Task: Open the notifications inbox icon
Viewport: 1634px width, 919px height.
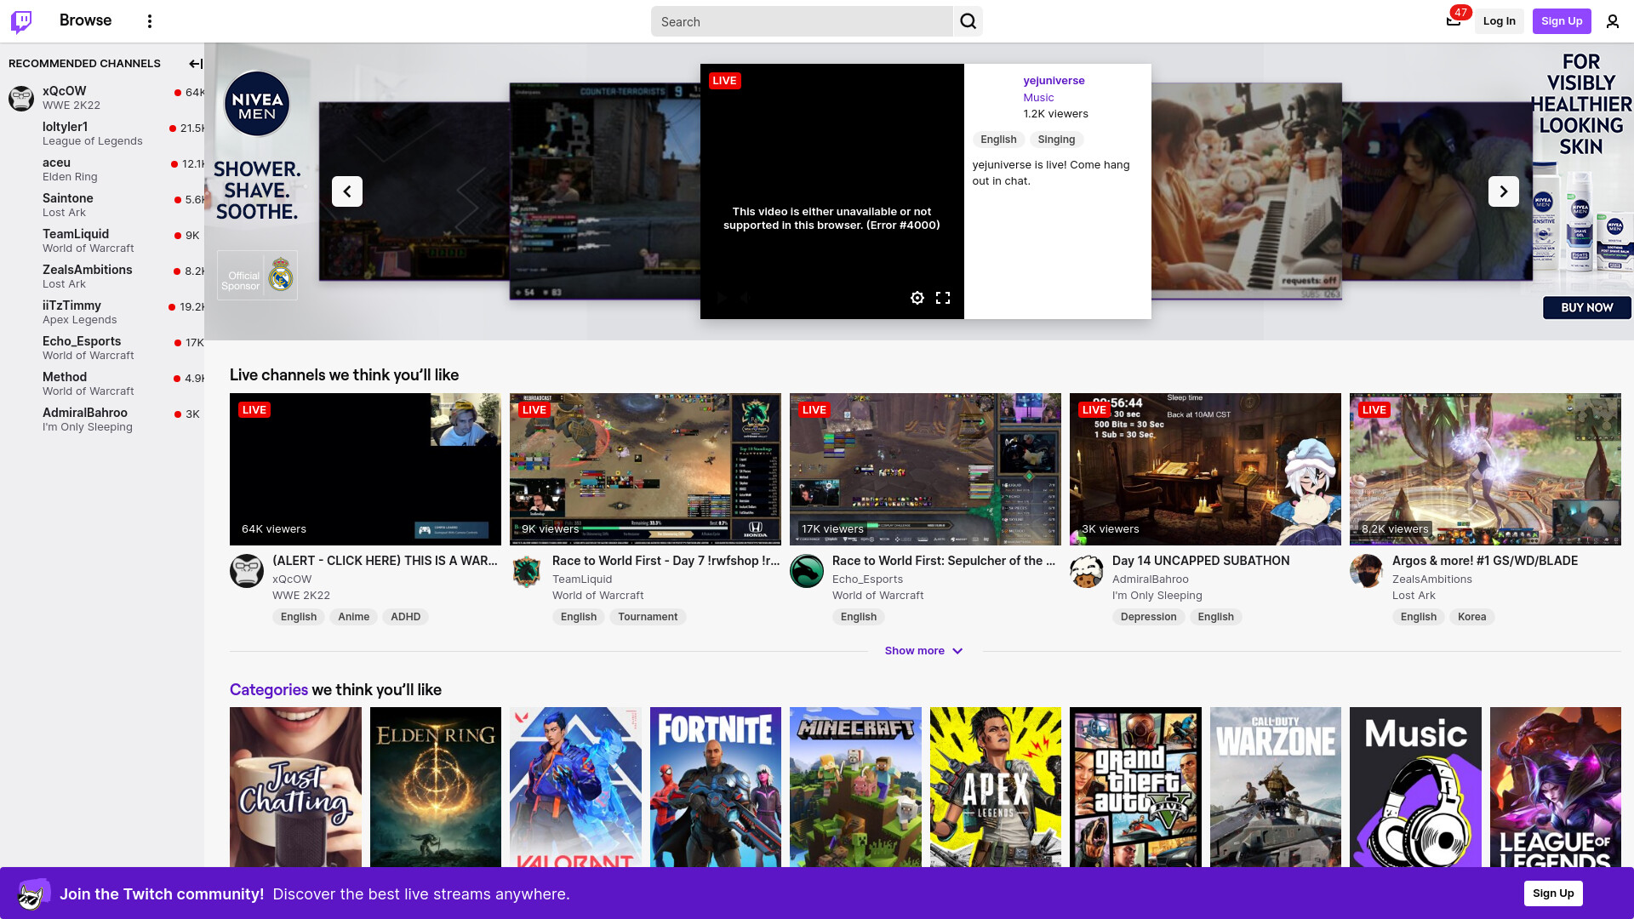Action: coord(1454,20)
